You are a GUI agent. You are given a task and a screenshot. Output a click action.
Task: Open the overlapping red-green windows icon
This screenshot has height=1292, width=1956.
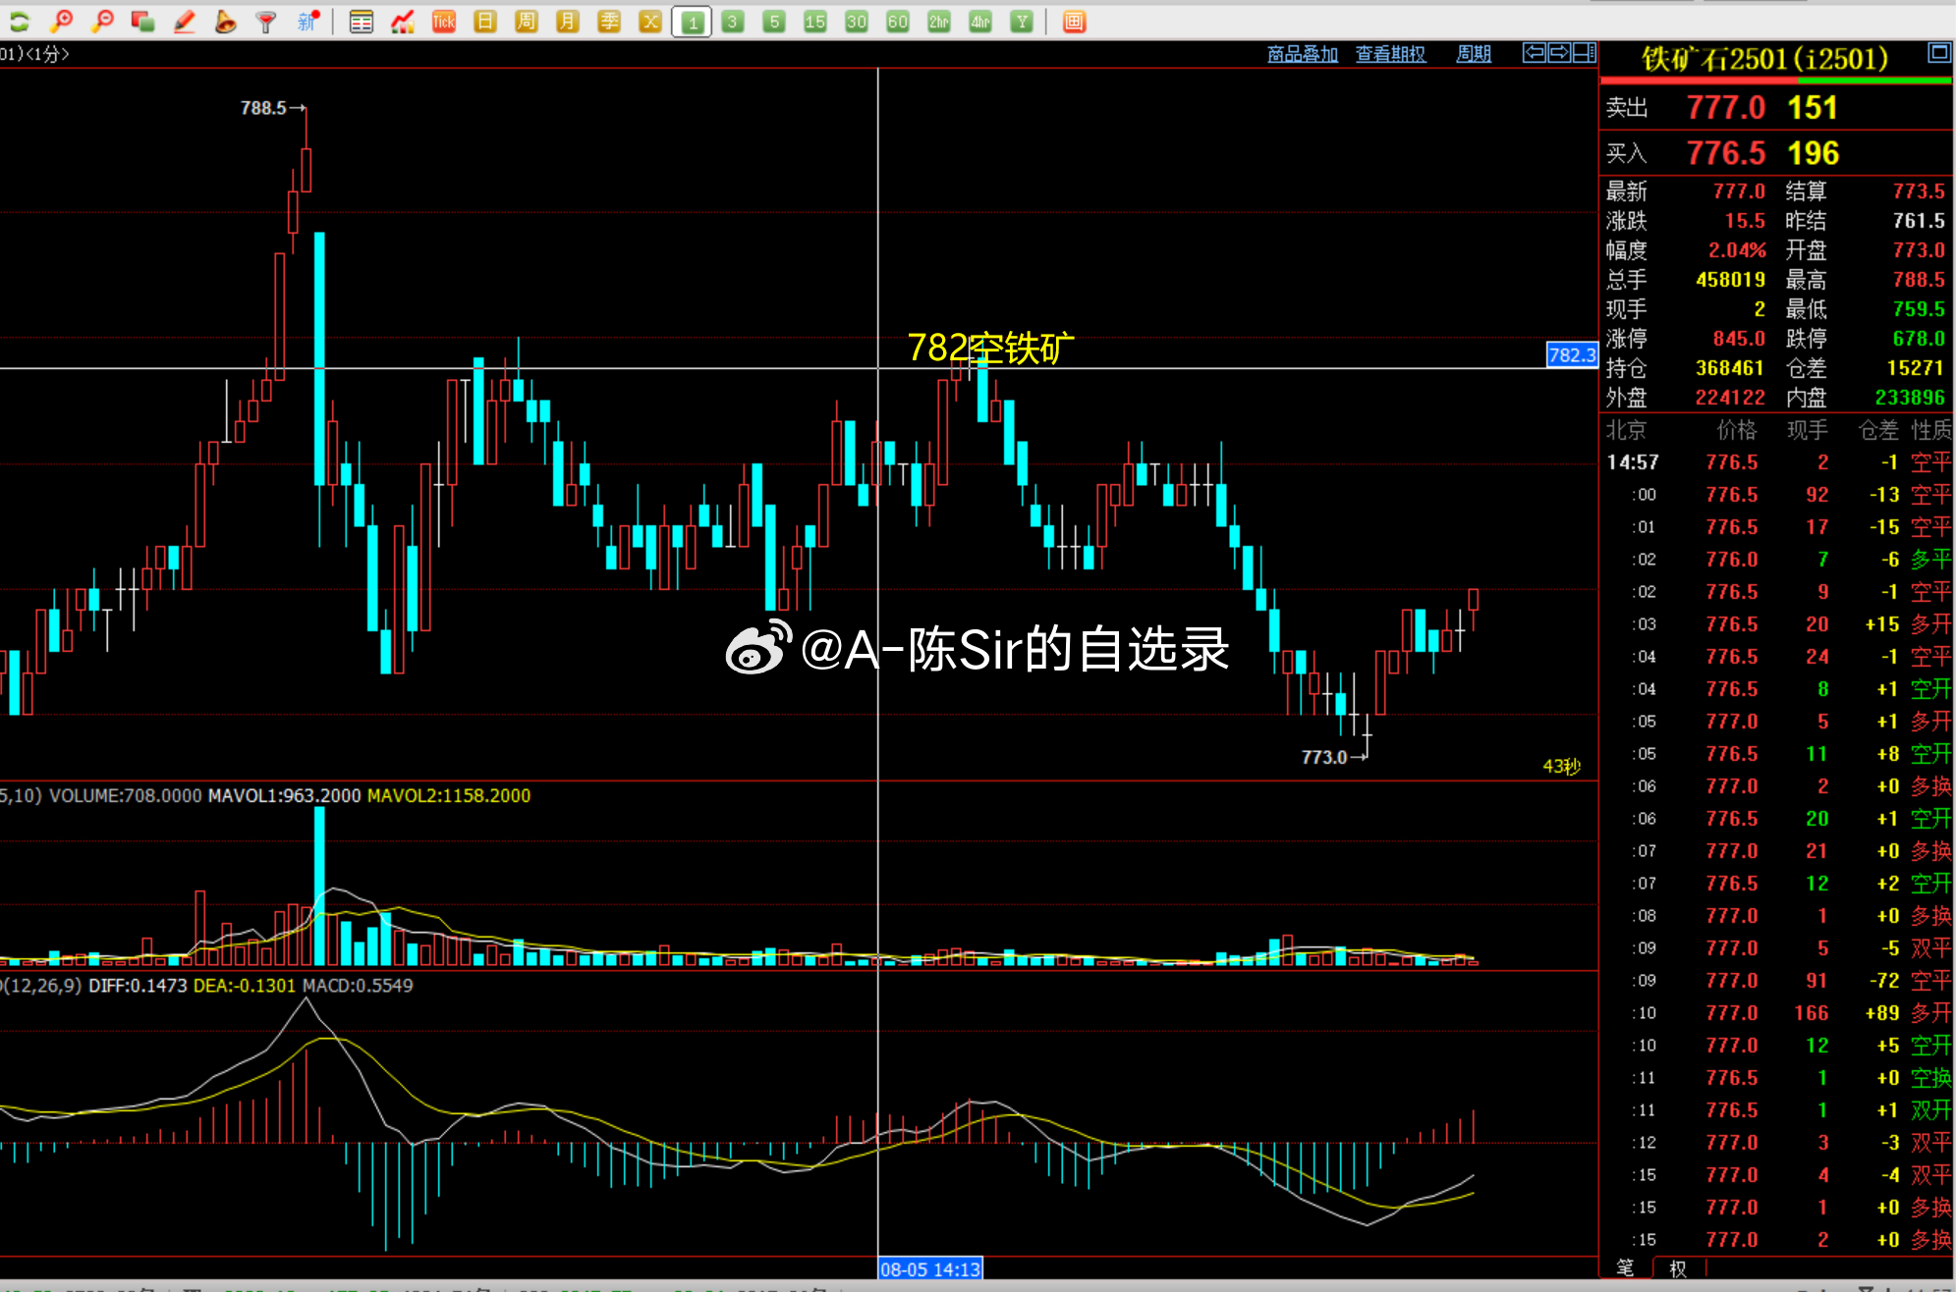tap(142, 21)
